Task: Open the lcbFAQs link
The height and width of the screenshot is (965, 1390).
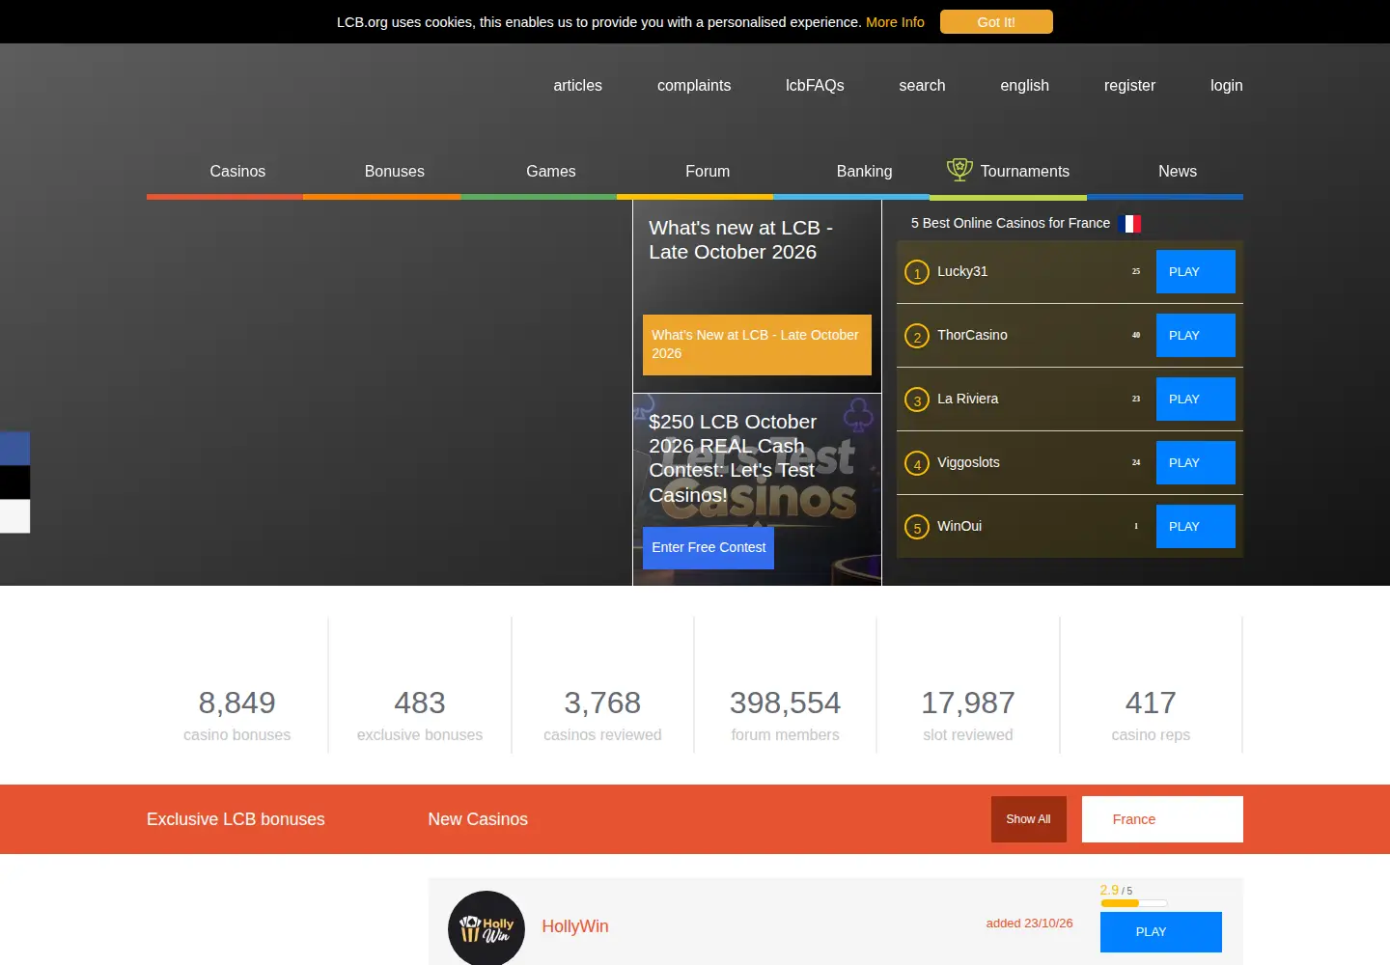Action: click(815, 85)
